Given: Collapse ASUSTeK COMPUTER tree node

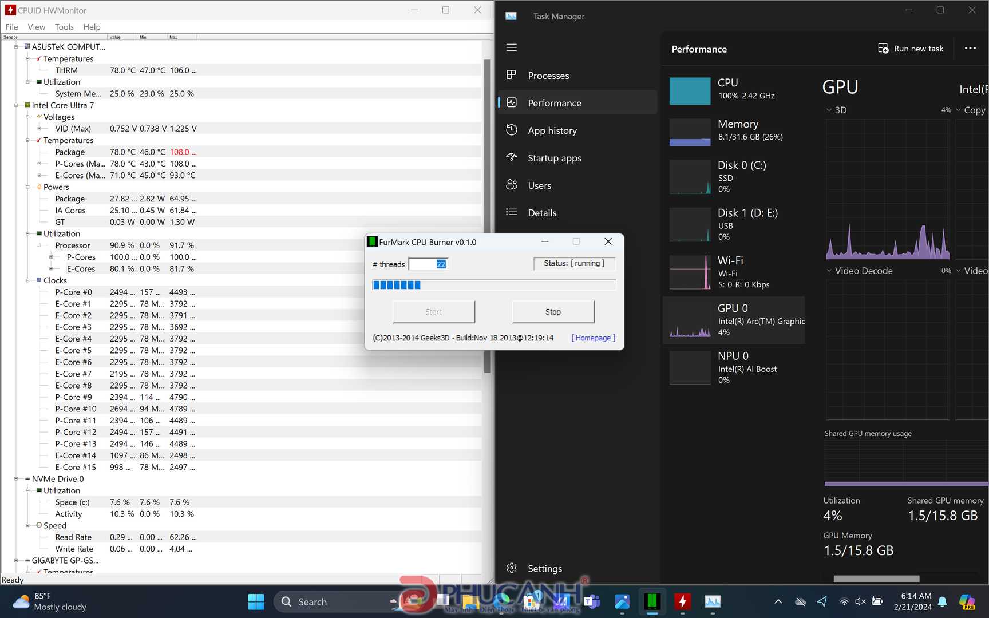Looking at the screenshot, I should (16, 47).
